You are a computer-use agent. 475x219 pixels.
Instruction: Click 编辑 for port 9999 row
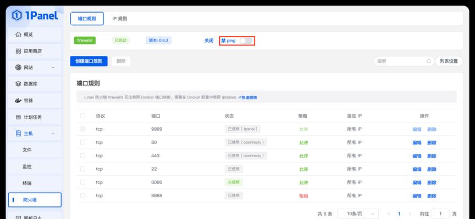pyautogui.click(x=417, y=129)
